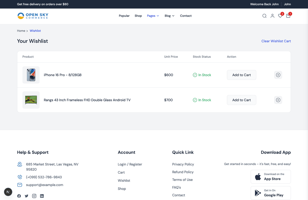This screenshot has height=200, width=308.
Task: Click Wishlist in the breadcrumb
Action: point(35,31)
